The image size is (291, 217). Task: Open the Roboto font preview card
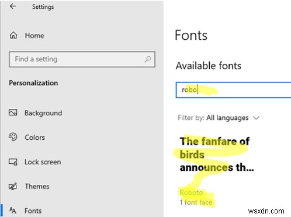pos(217,171)
